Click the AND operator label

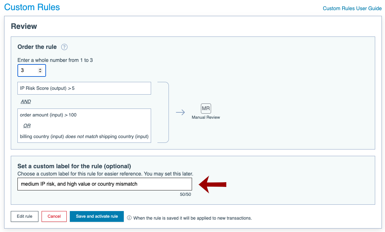click(x=26, y=102)
